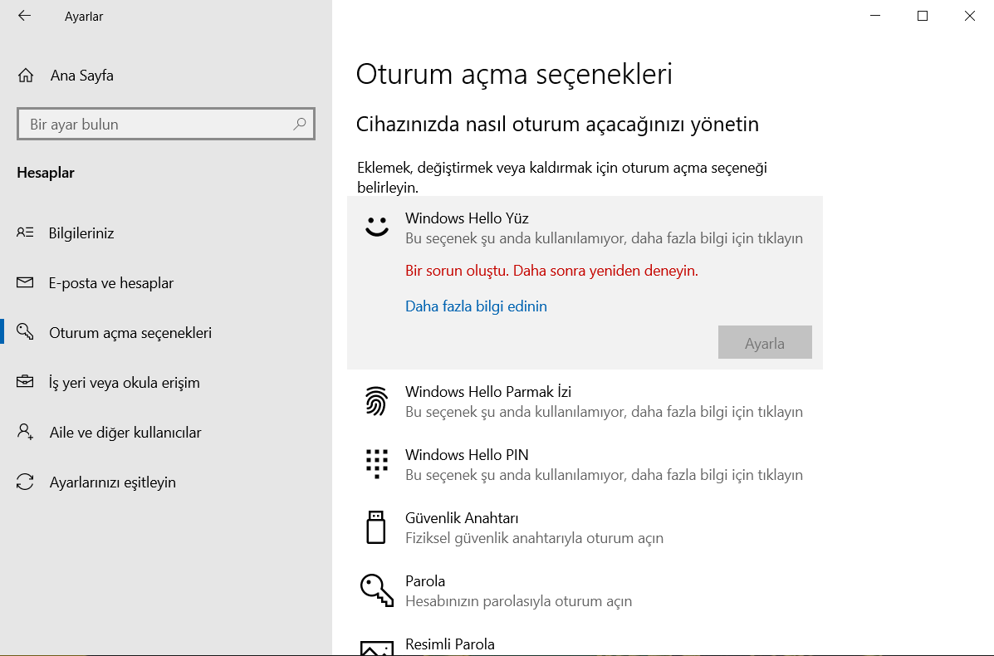The height and width of the screenshot is (656, 994).
Task: Click the Hesaplar section heading
Action: click(x=46, y=173)
